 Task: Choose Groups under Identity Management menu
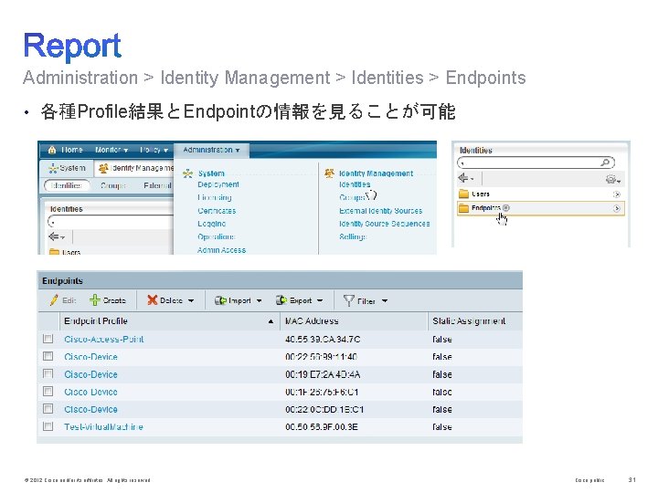352,197
